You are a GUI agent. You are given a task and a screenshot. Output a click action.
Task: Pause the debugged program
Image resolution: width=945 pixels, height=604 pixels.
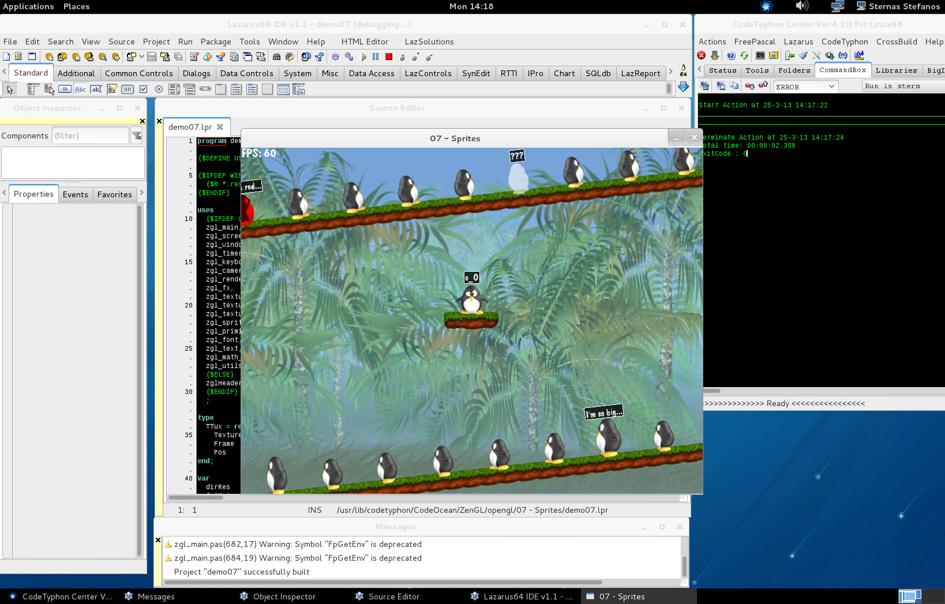(376, 57)
